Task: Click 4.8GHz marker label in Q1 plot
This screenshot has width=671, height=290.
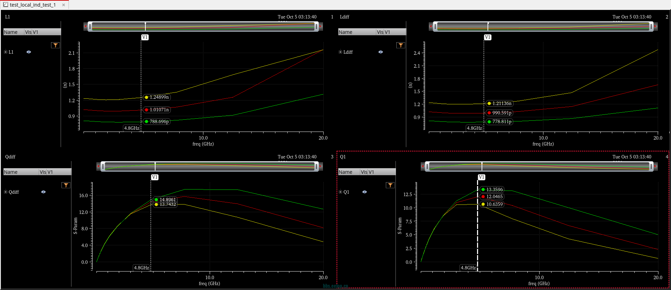Action: tap(468, 268)
